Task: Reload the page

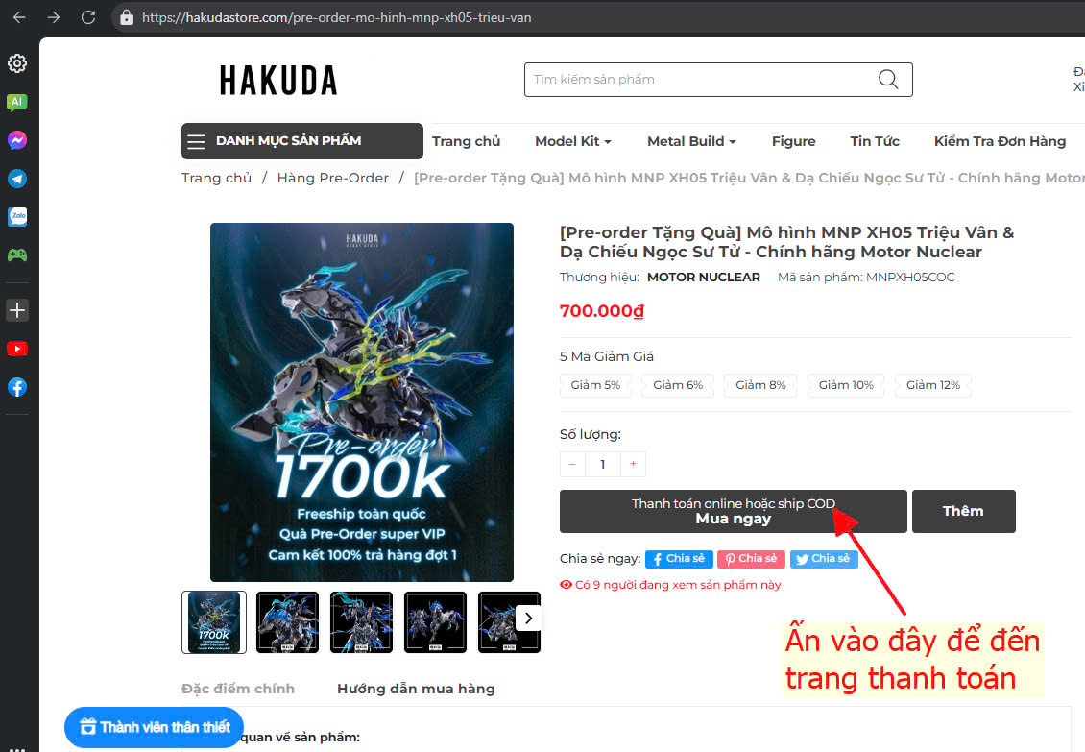Action: pyautogui.click(x=88, y=17)
